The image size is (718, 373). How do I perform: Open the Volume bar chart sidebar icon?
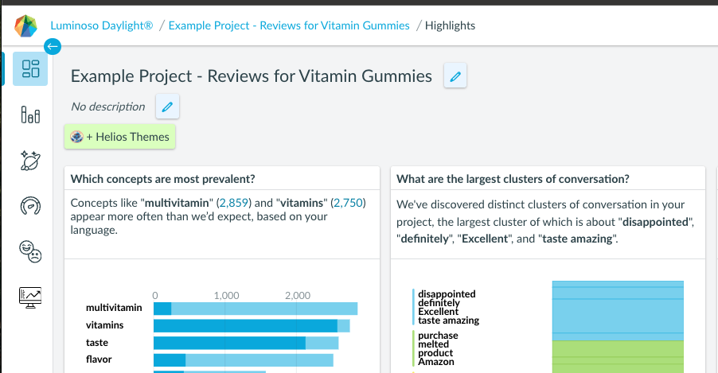30,115
